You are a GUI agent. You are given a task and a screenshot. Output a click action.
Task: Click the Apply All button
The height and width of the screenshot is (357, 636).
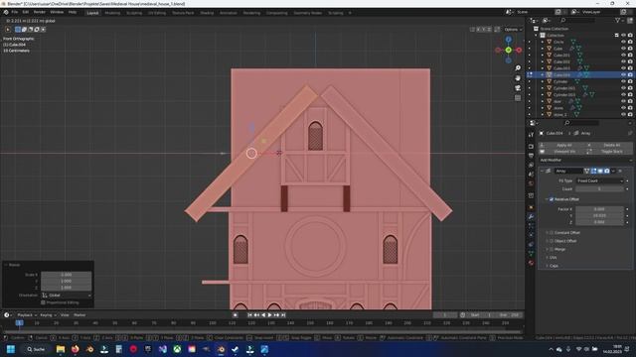pos(561,145)
